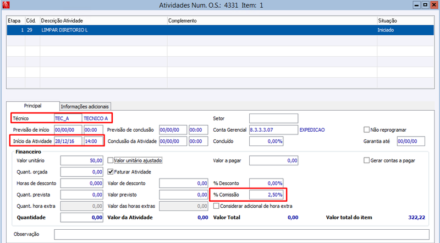
Task: Edit the Garantia até date field
Action: (411, 141)
